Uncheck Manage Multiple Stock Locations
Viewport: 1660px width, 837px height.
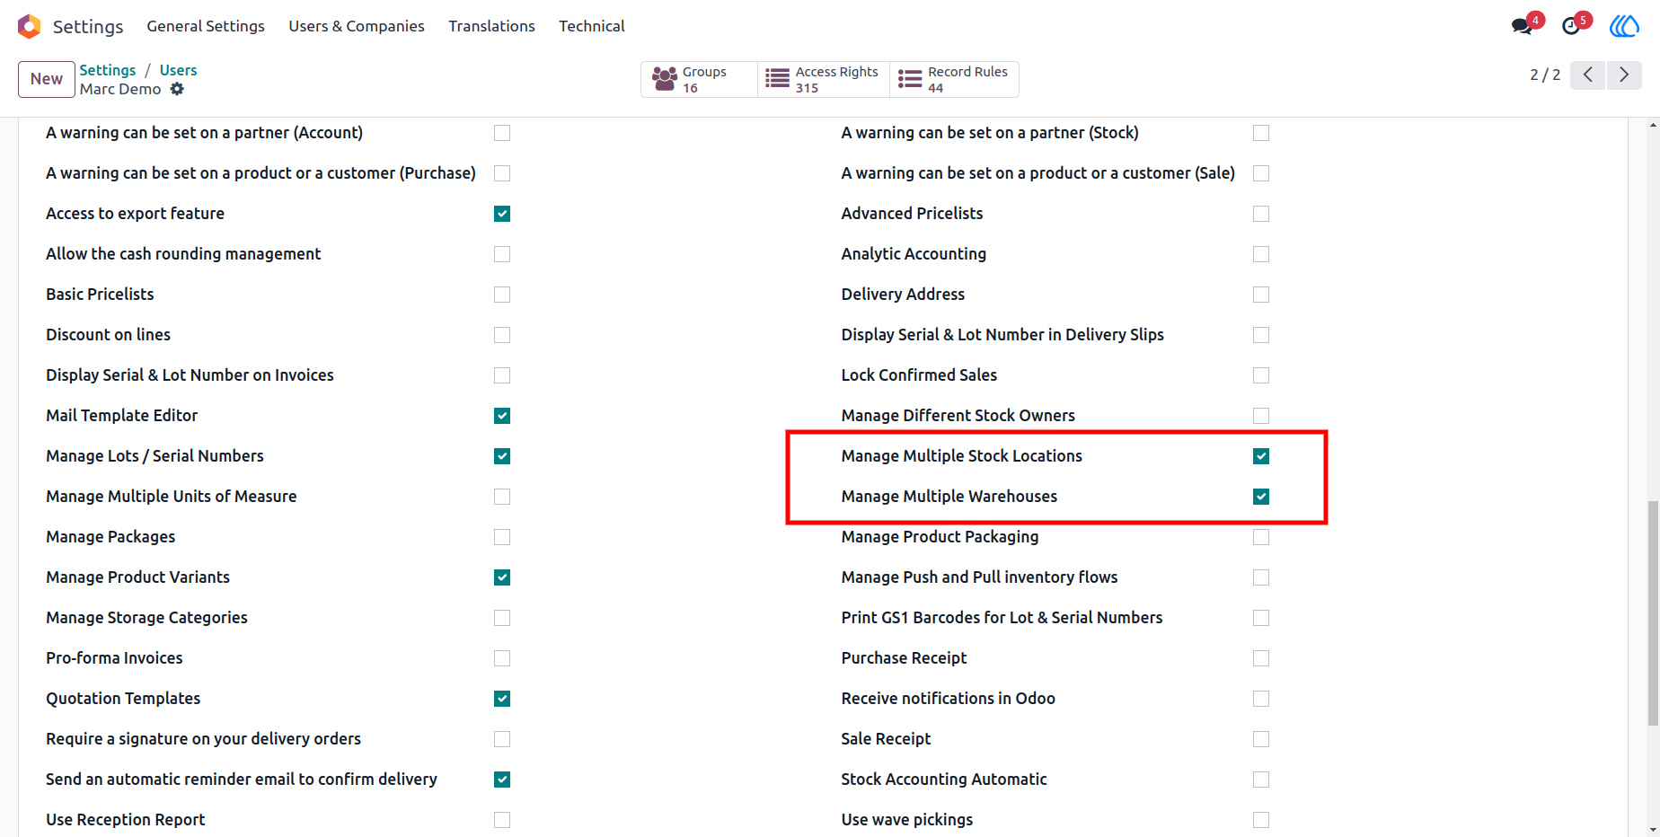(1261, 456)
